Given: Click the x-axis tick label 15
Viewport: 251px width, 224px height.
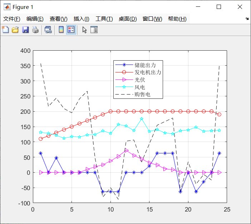Looking at the screenshot, I should pos(149,209).
